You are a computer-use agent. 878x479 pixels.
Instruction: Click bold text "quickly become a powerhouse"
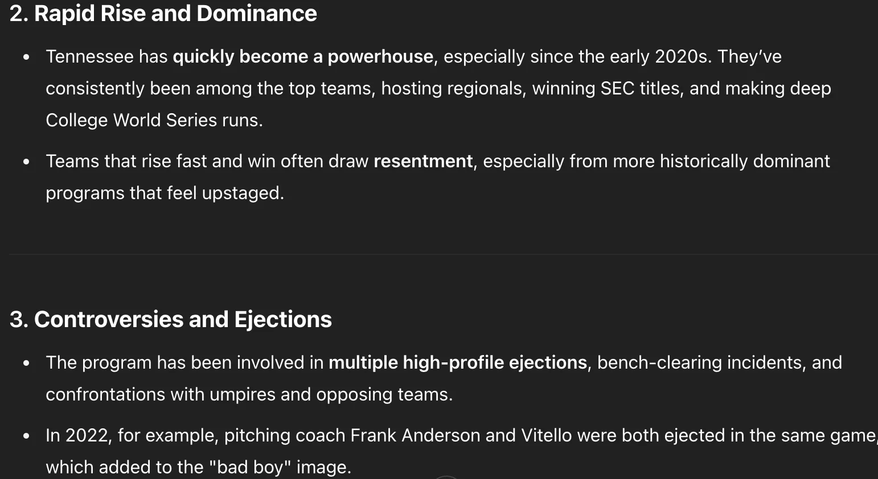click(303, 56)
